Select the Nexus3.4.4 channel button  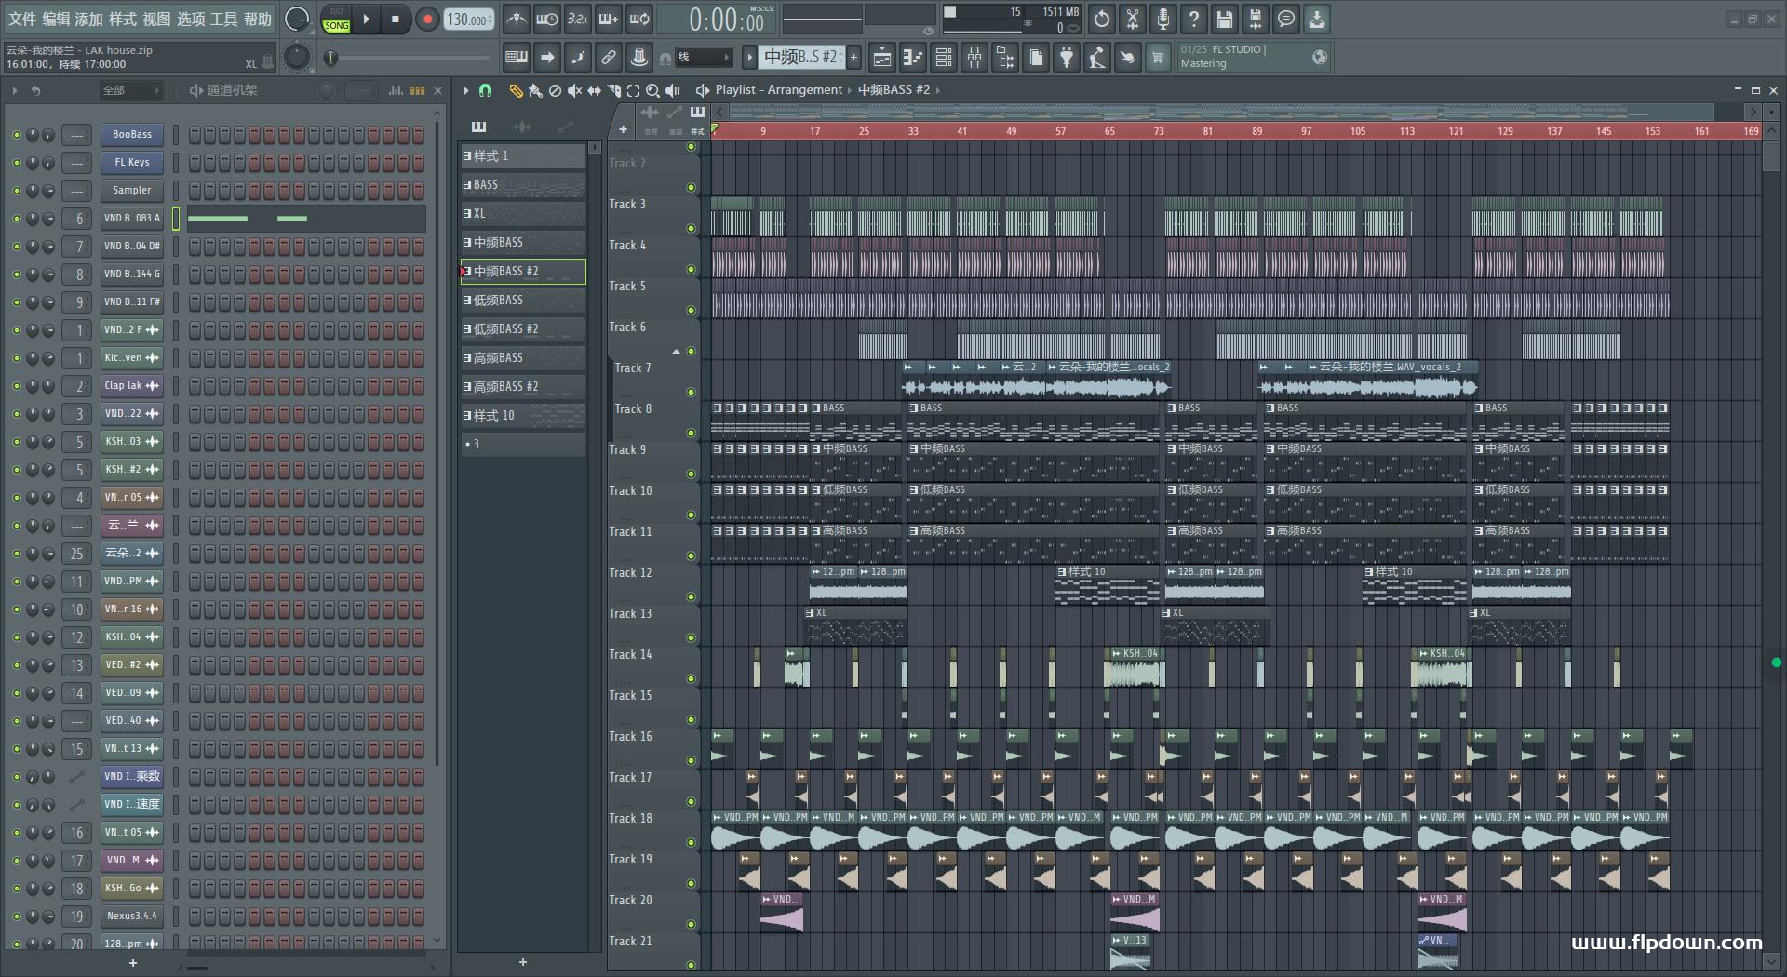[x=132, y=917]
